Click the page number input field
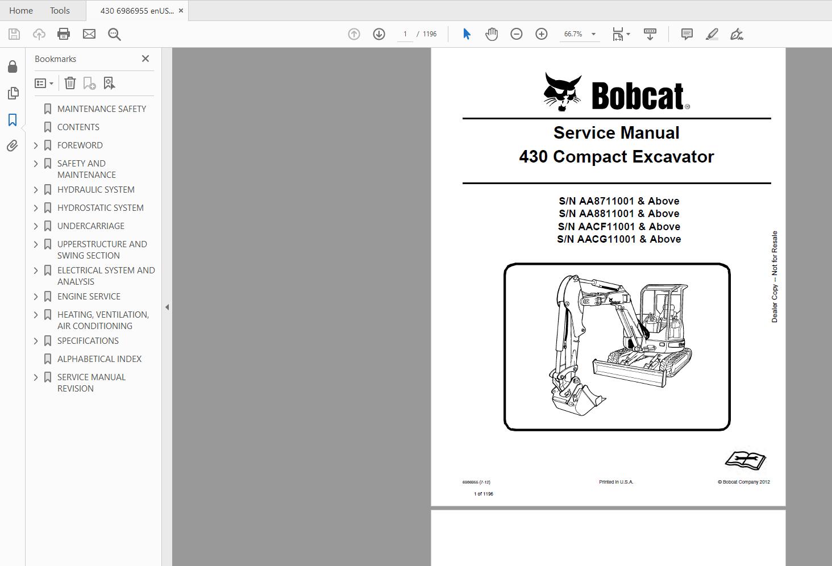 pyautogui.click(x=405, y=34)
